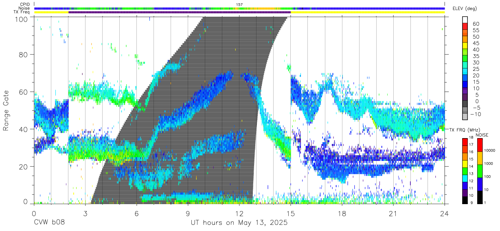Click the CPID label
The image size is (500, 231).
tap(24, 4)
